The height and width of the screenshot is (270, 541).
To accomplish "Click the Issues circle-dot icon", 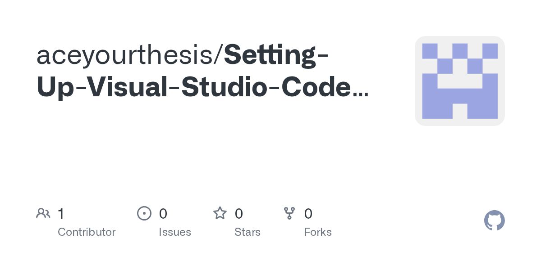I will tap(144, 213).
